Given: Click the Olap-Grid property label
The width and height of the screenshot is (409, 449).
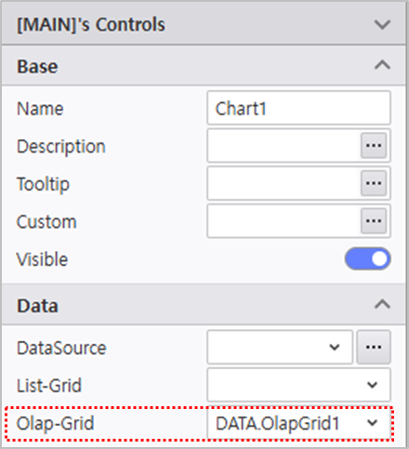Looking at the screenshot, I should (x=55, y=424).
